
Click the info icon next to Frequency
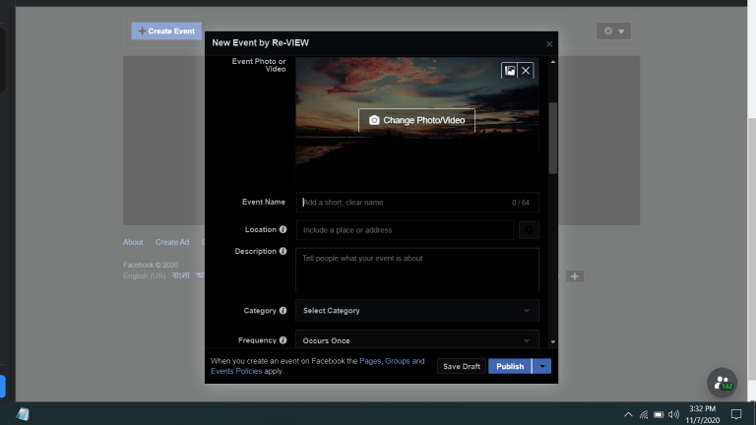point(283,340)
